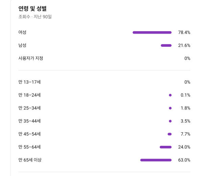Click the 남성 21.6% purple bar
Image resolution: width=203 pixels, height=176 pixels.
(166, 45)
